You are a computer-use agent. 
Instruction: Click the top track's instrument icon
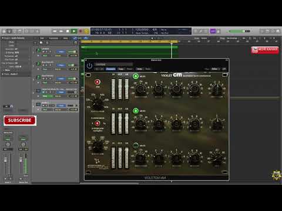[39, 50]
